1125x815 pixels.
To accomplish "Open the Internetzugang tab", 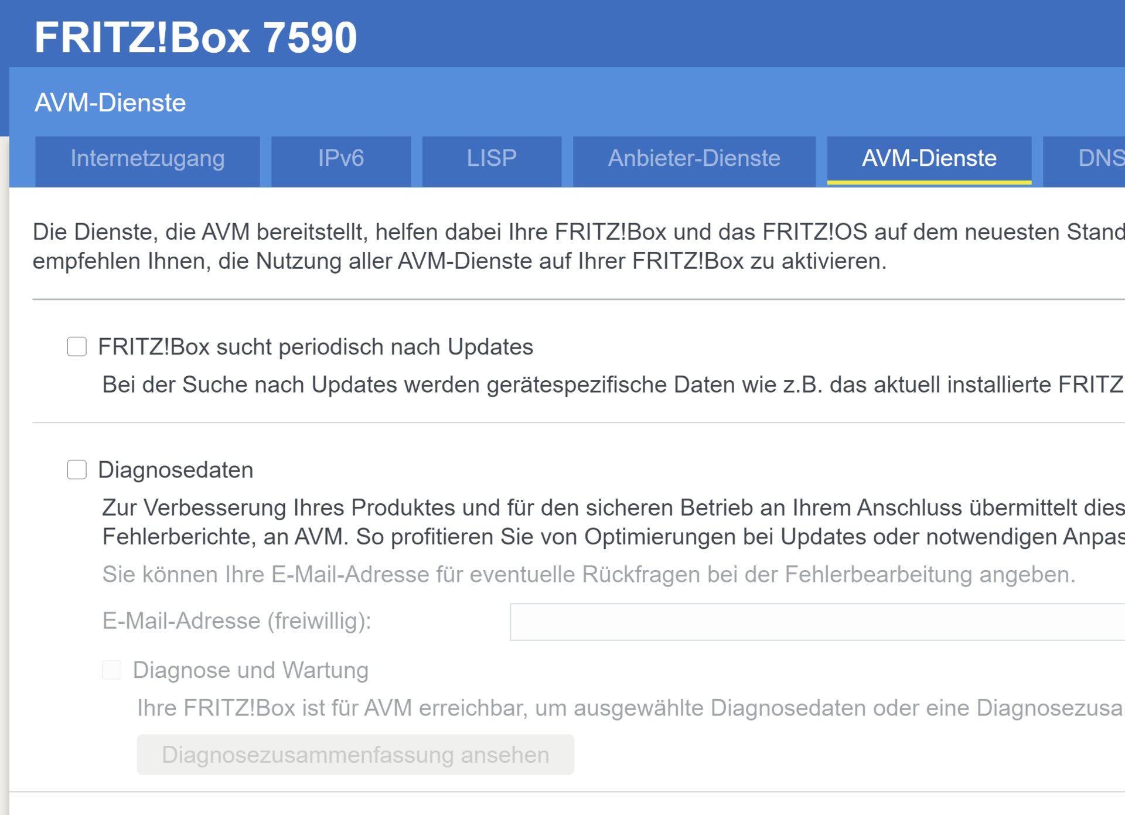I will (148, 161).
